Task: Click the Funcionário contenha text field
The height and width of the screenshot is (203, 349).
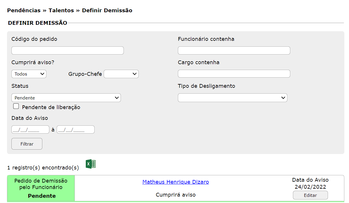Action: [234, 50]
